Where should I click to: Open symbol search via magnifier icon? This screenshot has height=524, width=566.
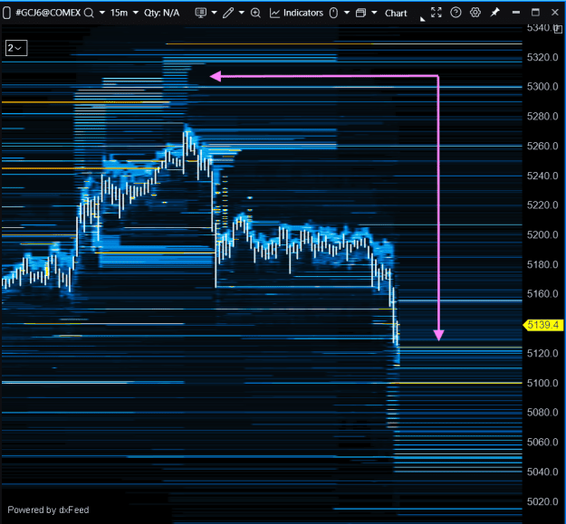pos(89,13)
